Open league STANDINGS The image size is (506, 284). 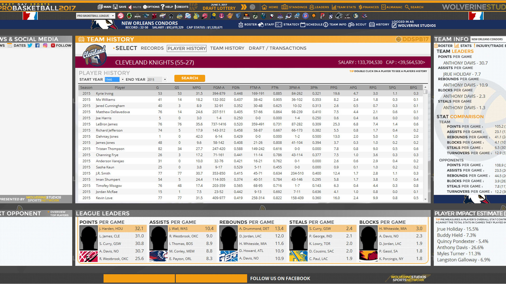(x=294, y=7)
